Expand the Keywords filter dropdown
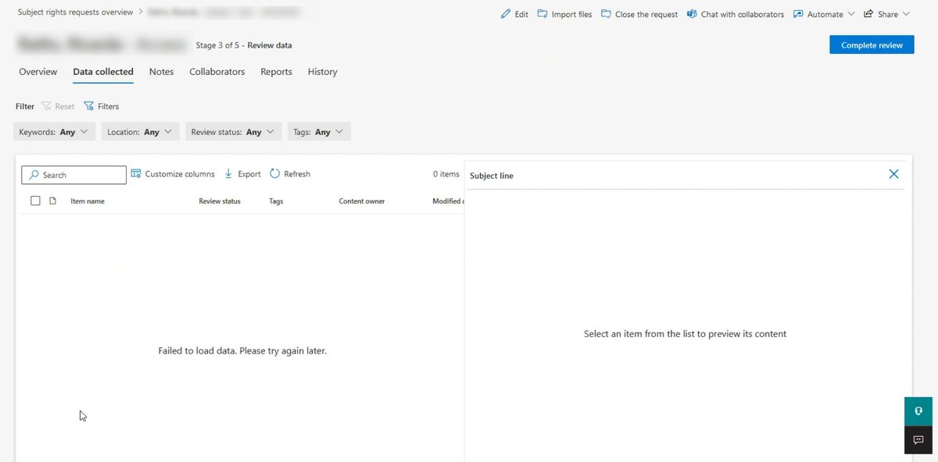Viewport: 938px width, 462px height. [x=55, y=132]
